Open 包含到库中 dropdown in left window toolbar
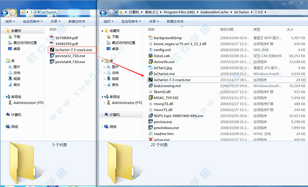 tap(33, 21)
